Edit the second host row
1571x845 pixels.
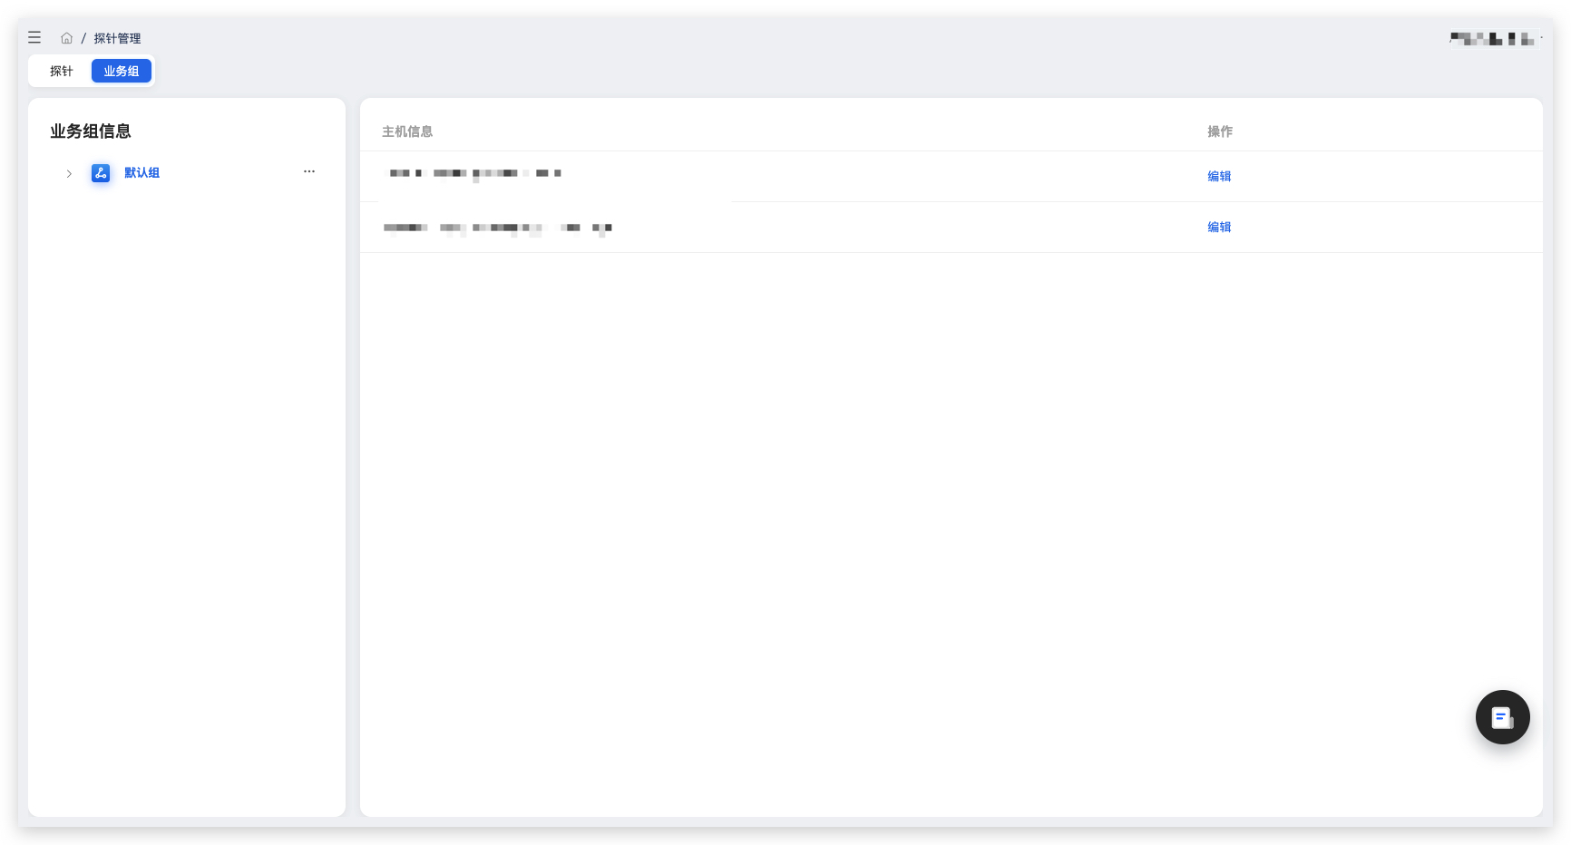[x=1219, y=227]
